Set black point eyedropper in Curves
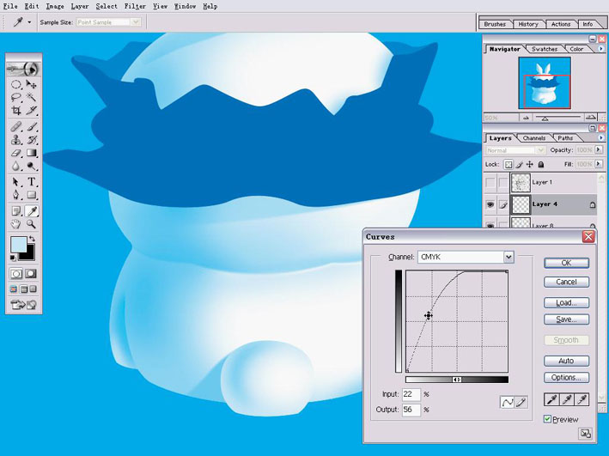 [x=552, y=399]
